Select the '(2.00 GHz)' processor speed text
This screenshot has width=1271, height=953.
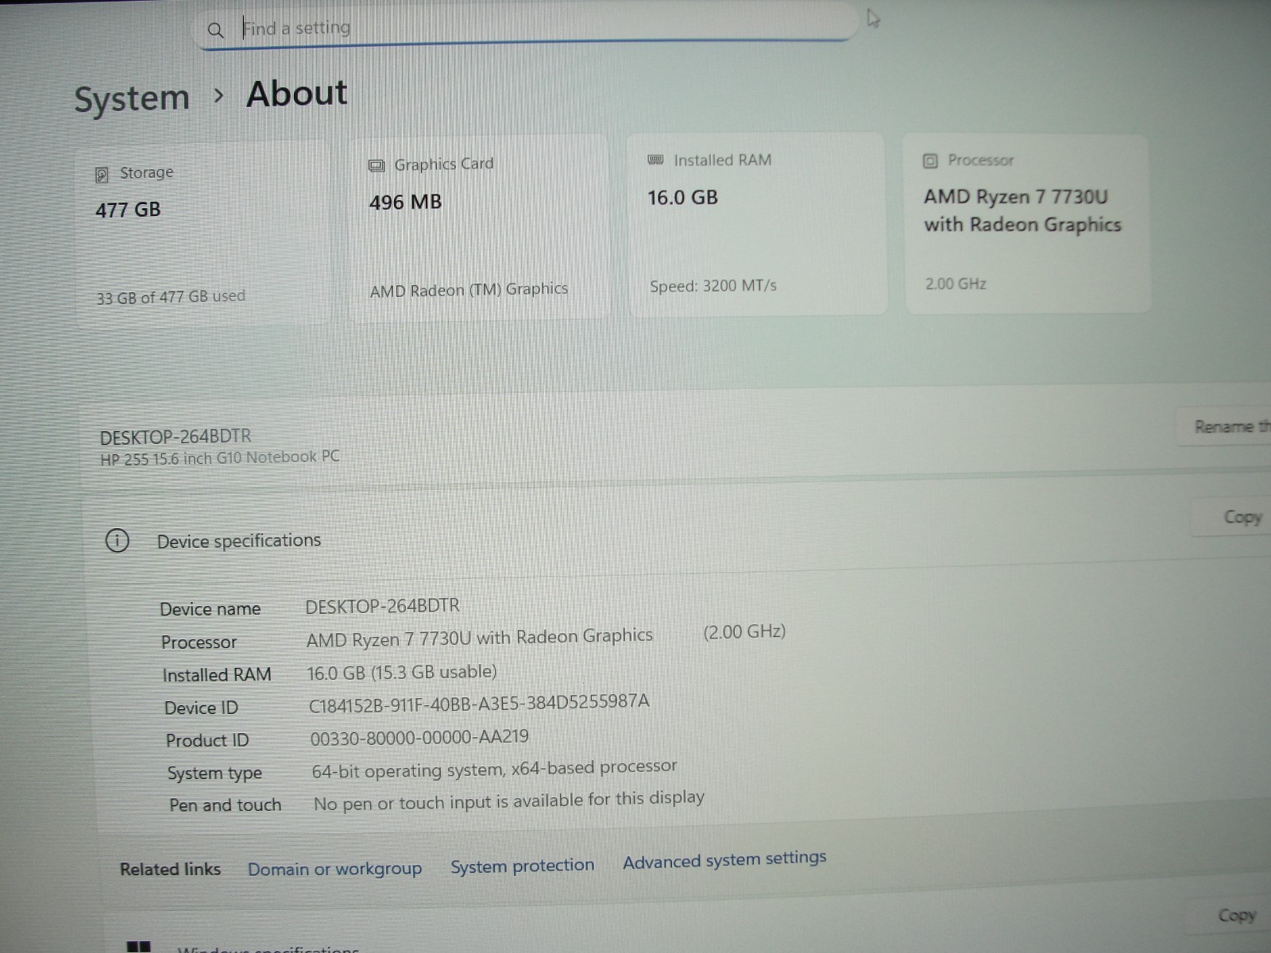744,632
